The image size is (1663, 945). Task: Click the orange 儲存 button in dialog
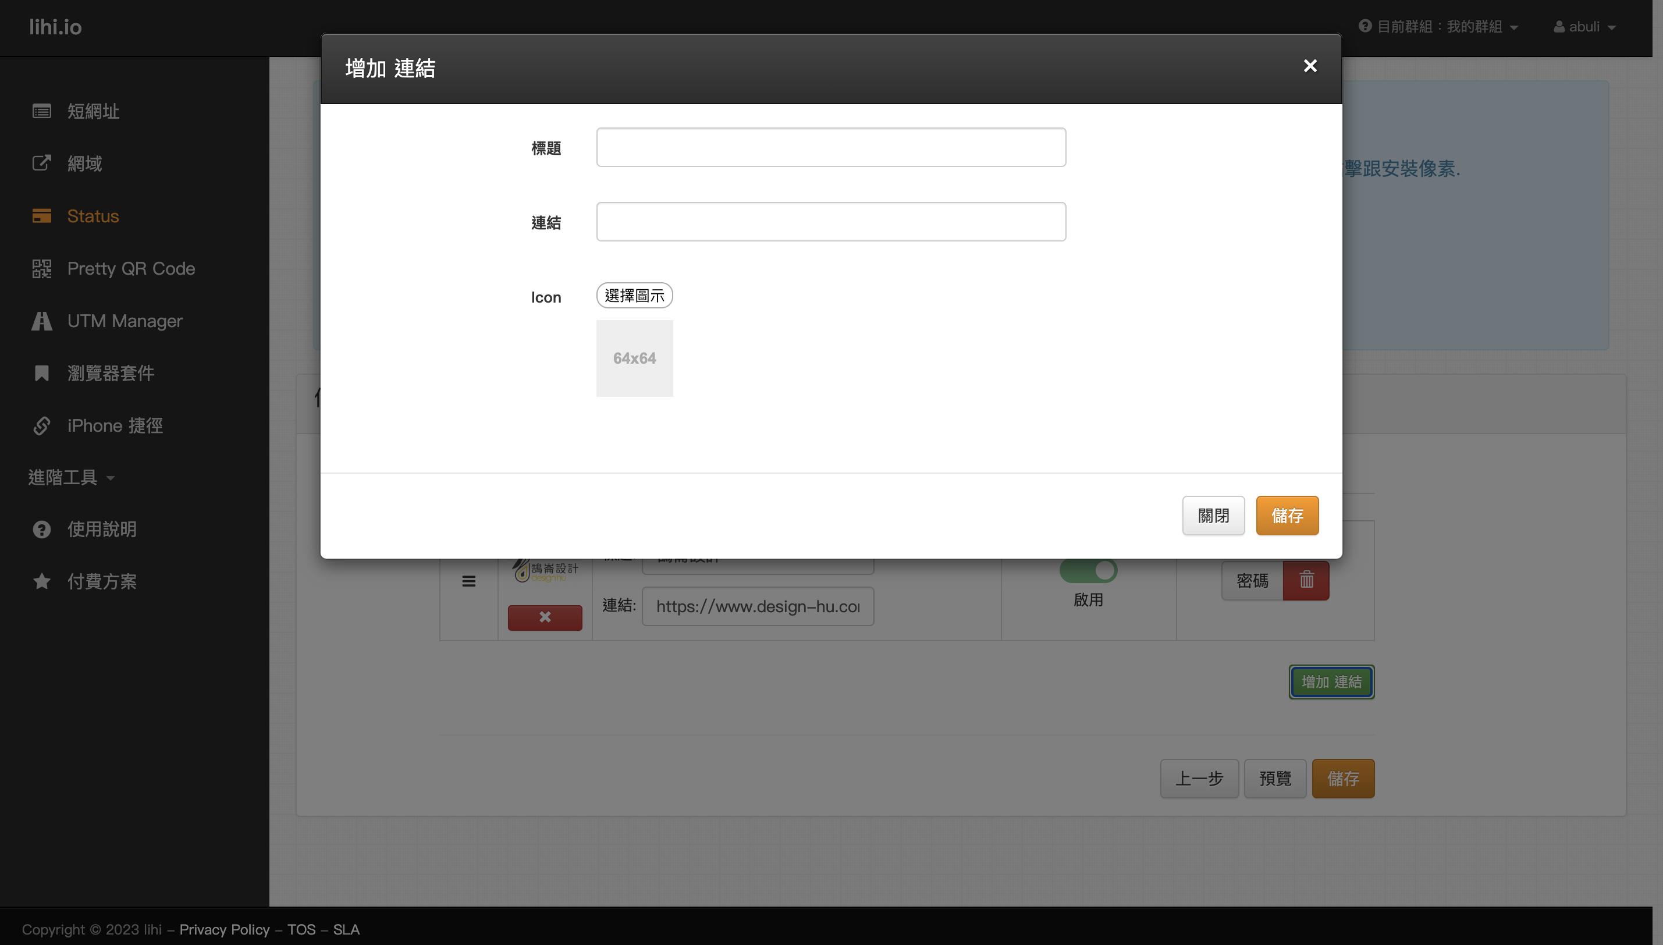[x=1287, y=516]
